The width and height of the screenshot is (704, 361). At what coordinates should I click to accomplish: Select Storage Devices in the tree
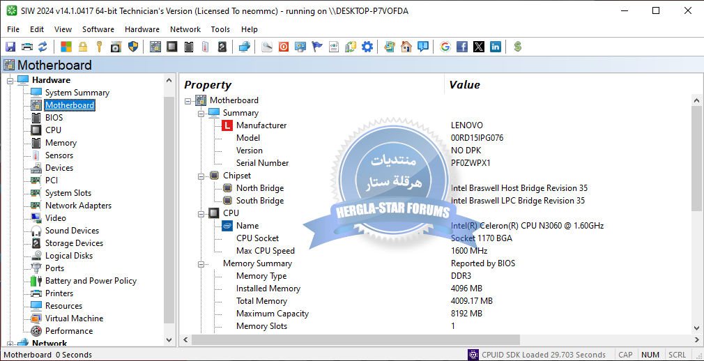tap(74, 243)
